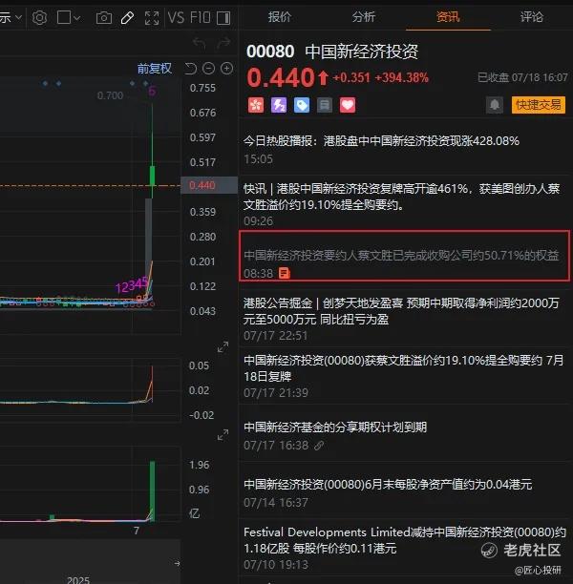Open the layout square dropdown
This screenshot has width=573, height=584.
click(68, 17)
